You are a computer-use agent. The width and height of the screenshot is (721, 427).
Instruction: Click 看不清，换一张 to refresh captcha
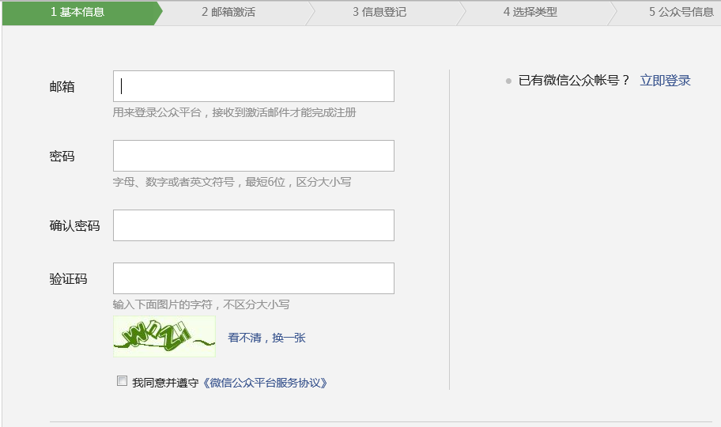coord(266,338)
